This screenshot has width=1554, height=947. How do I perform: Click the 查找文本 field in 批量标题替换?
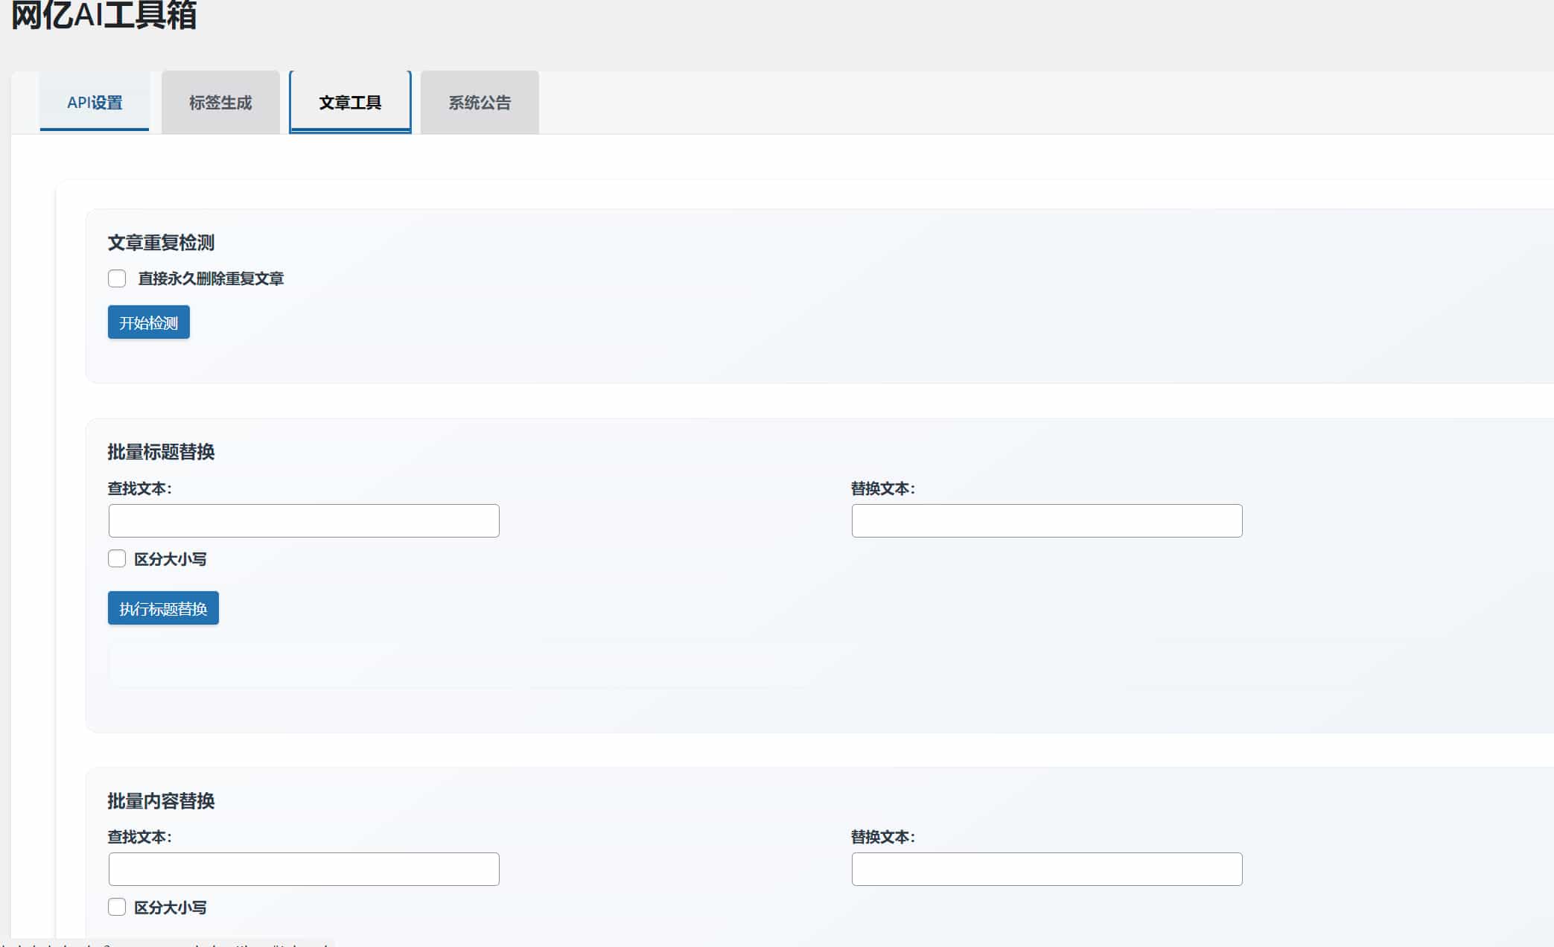(x=303, y=520)
